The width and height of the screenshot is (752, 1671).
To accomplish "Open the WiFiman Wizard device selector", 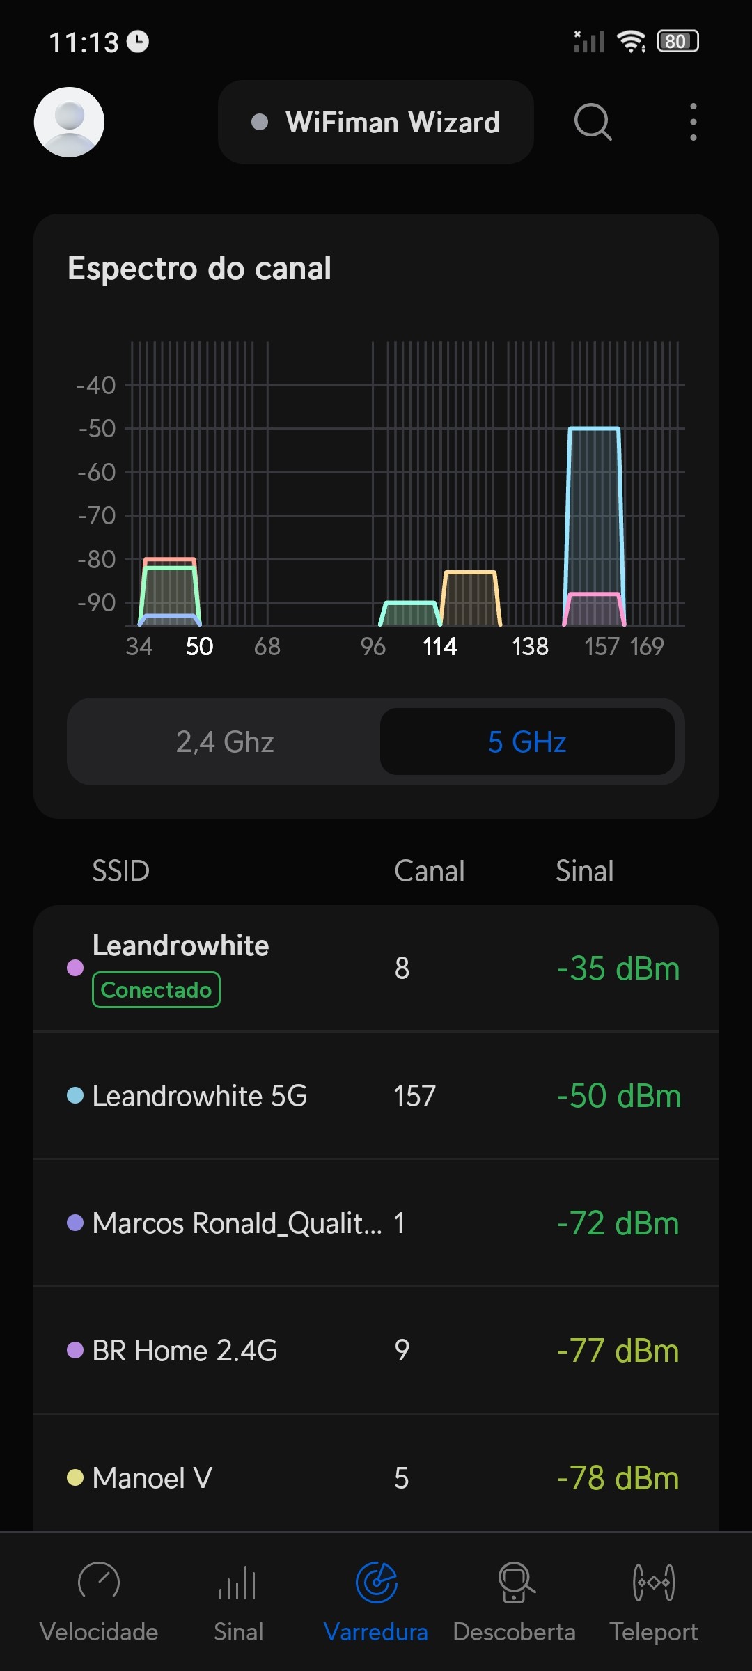I will [x=376, y=122].
